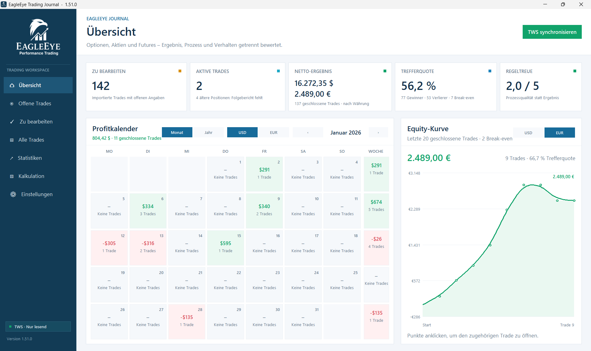The width and height of the screenshot is (591, 351).
Task: Switch Profitkalender currency to EUR
Action: click(x=274, y=132)
